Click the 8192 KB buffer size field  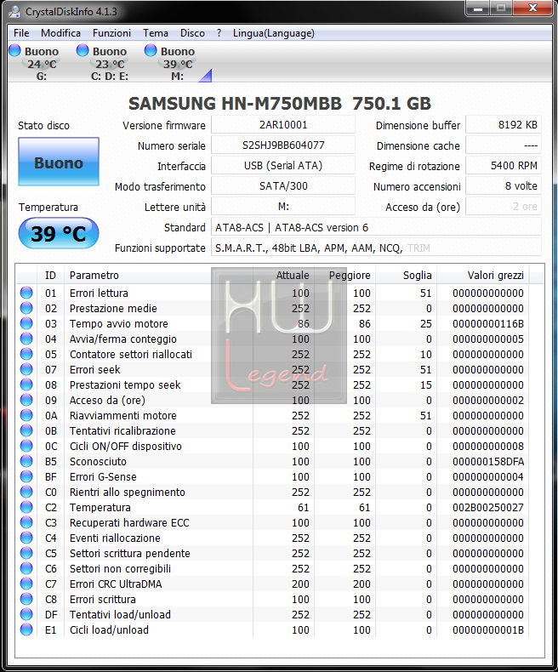[504, 125]
